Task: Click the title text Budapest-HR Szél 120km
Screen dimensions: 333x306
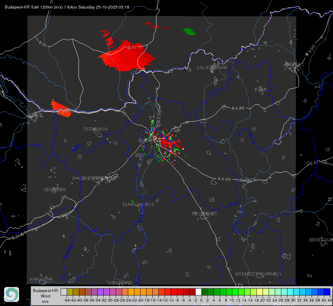Action: [x=29, y=7]
